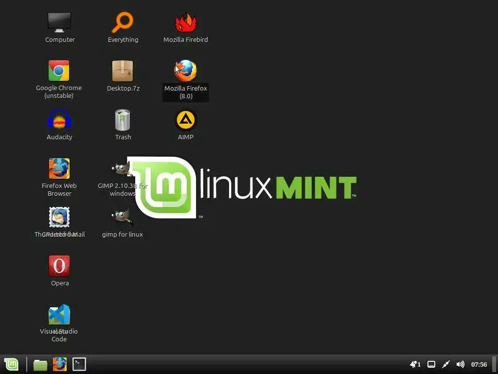Click the 'Mozilla Firefox (8.0)' label text
498x374 pixels.
[186, 92]
